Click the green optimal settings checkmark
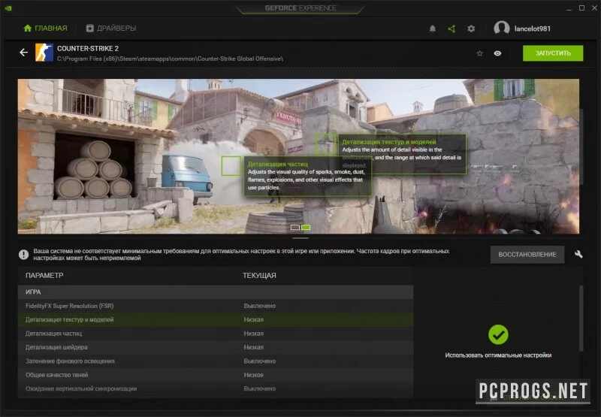Image resolution: width=601 pixels, height=417 pixels. pyautogui.click(x=498, y=334)
